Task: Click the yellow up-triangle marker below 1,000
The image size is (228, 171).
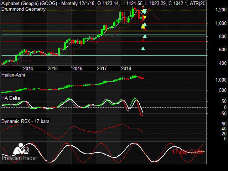Action: point(143,26)
